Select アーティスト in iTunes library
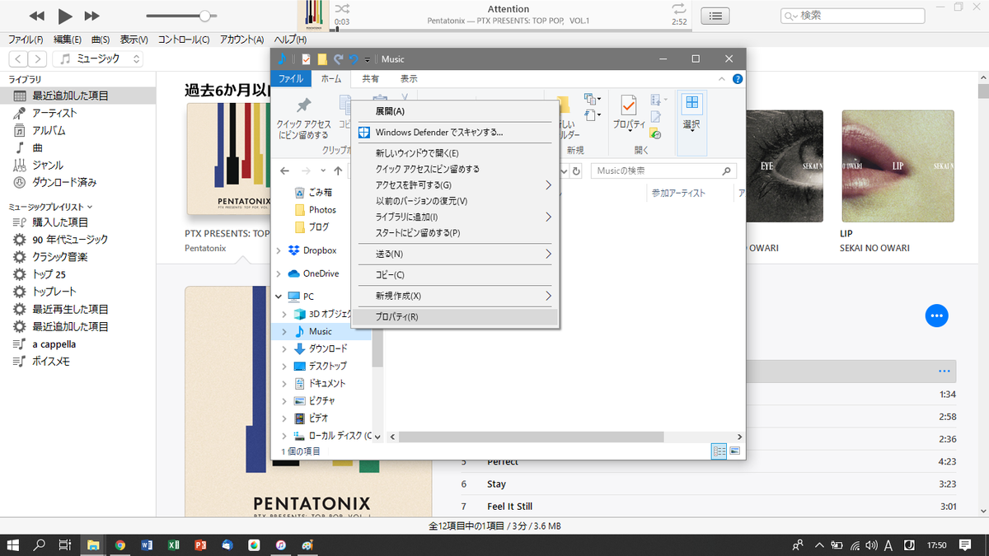The image size is (989, 556). pos(54,113)
